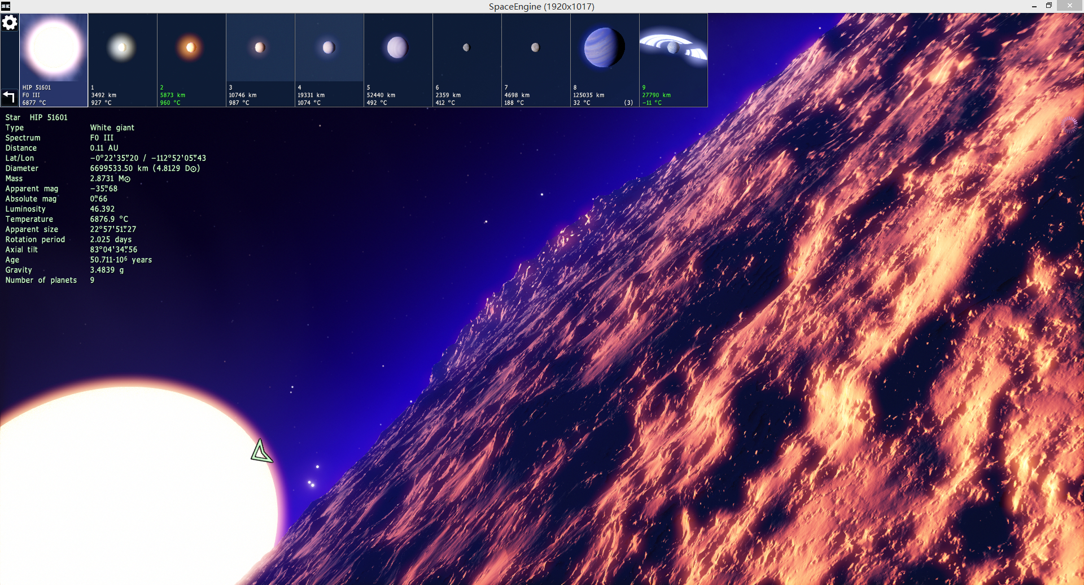Click the Rotation period value '2.025 days'

(111, 239)
